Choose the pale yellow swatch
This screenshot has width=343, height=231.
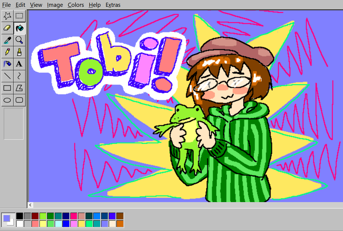coord(43,224)
